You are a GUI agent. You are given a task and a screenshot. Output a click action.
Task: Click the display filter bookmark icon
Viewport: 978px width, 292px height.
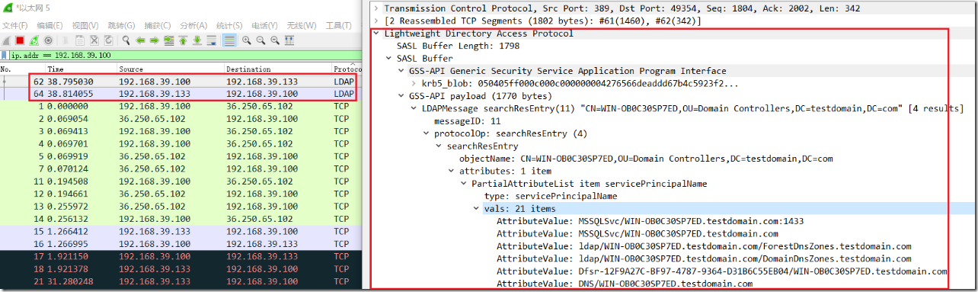(x=4, y=55)
